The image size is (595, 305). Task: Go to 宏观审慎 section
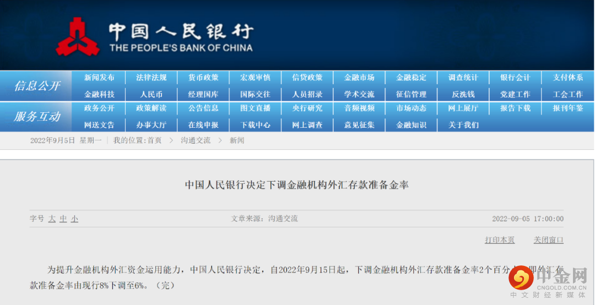tap(255, 78)
